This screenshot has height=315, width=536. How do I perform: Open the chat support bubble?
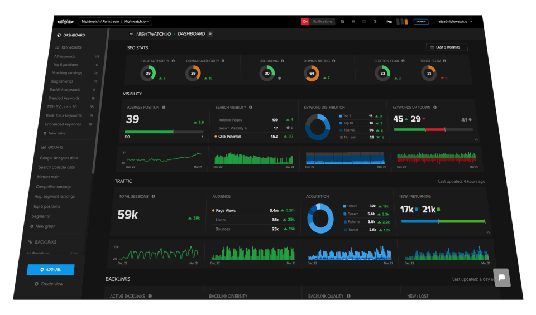click(501, 277)
